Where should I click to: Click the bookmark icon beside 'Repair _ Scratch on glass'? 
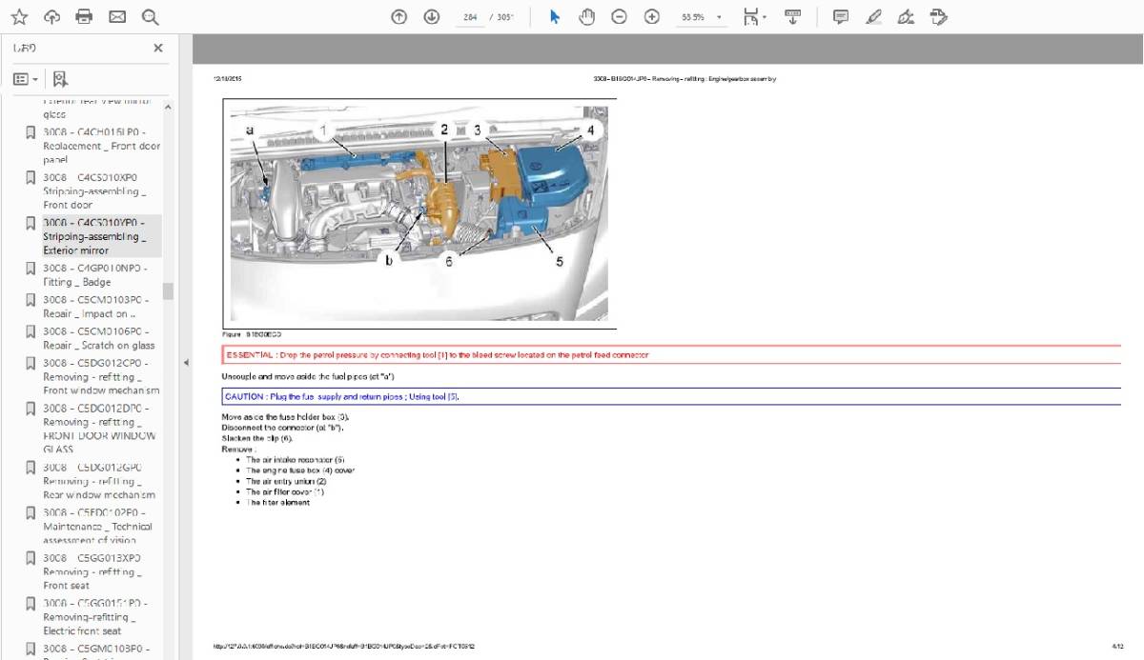click(x=31, y=331)
